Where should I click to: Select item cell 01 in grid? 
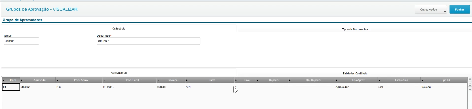(11, 87)
